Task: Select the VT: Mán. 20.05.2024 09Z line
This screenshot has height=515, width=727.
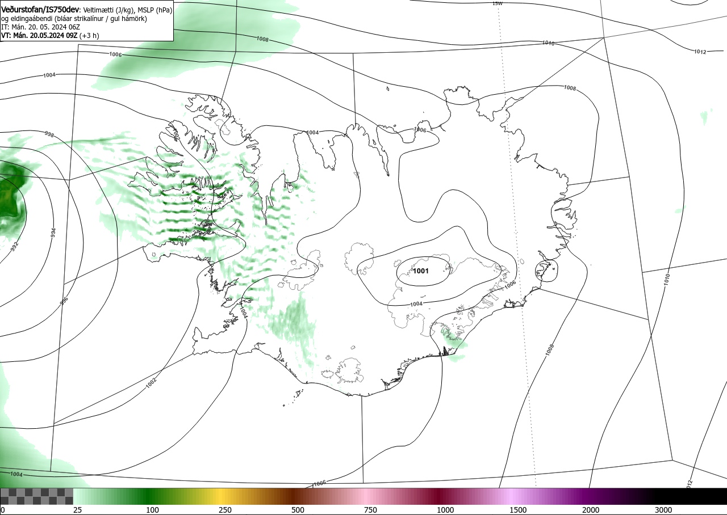Action: point(50,35)
